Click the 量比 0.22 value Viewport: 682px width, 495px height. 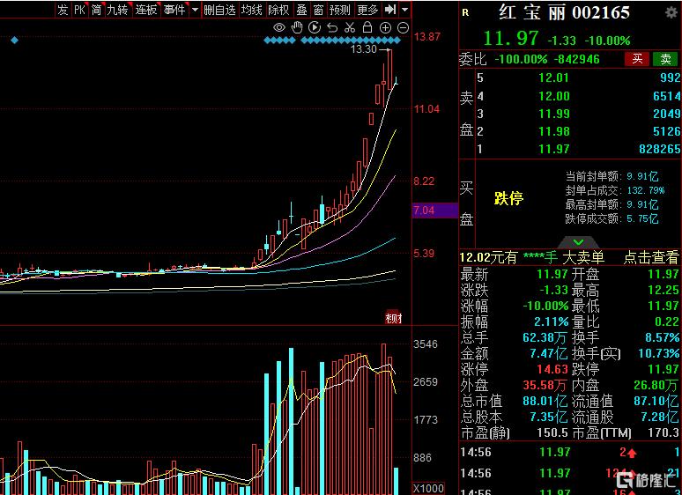[666, 321]
